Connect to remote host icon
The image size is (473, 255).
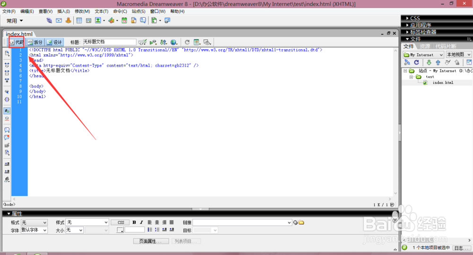pyautogui.click(x=407, y=62)
